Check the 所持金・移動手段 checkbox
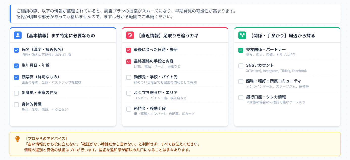The width and height of the screenshot is (350, 160). coord(129,109)
